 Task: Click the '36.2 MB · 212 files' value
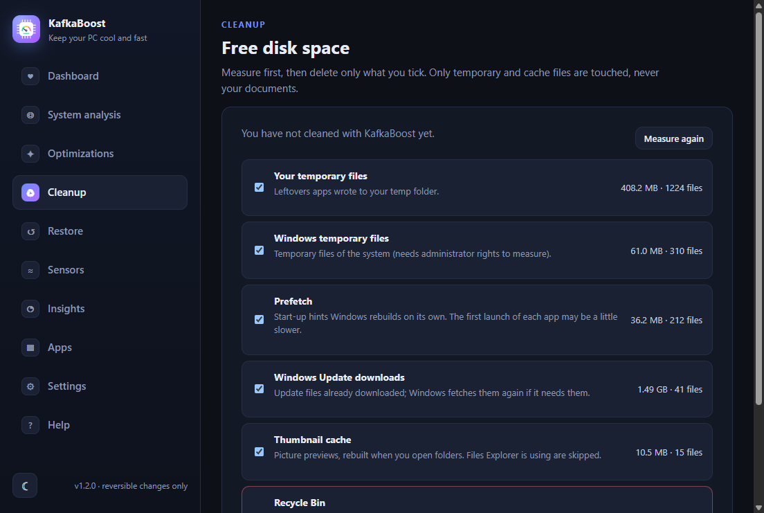(x=666, y=320)
